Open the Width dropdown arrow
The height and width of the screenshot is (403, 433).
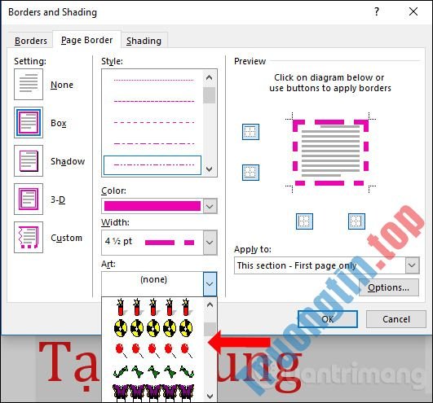pos(210,243)
